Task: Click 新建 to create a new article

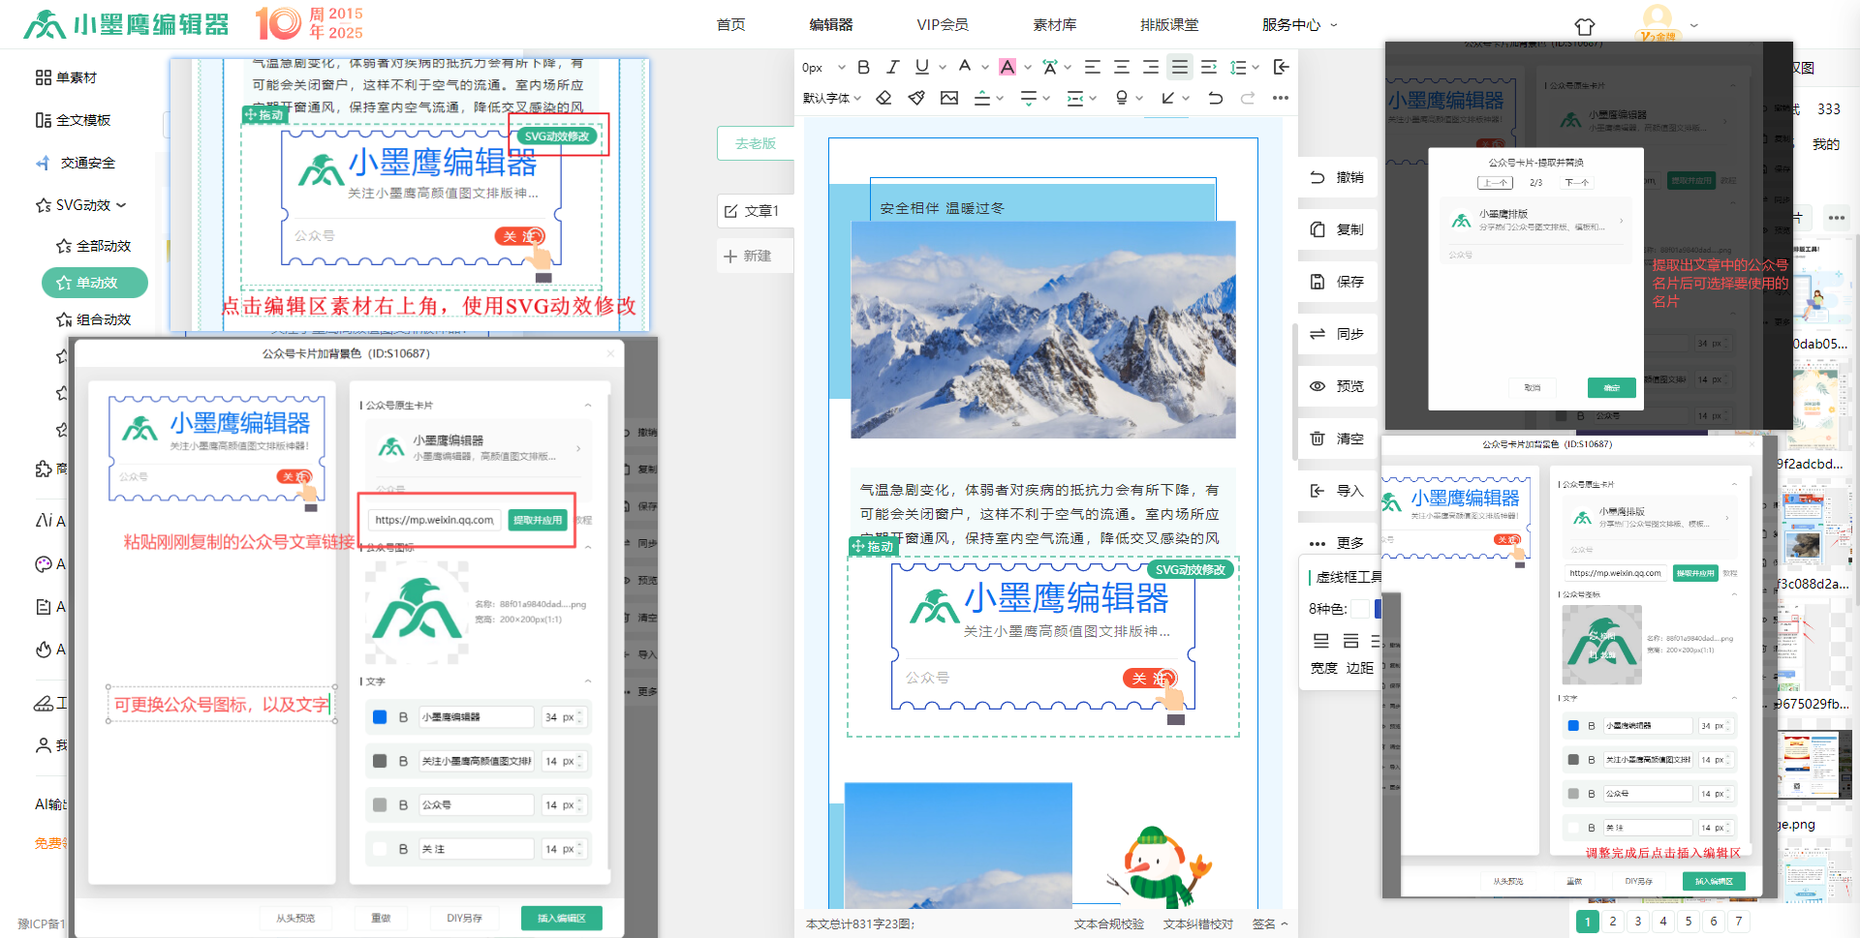Action: 756,256
